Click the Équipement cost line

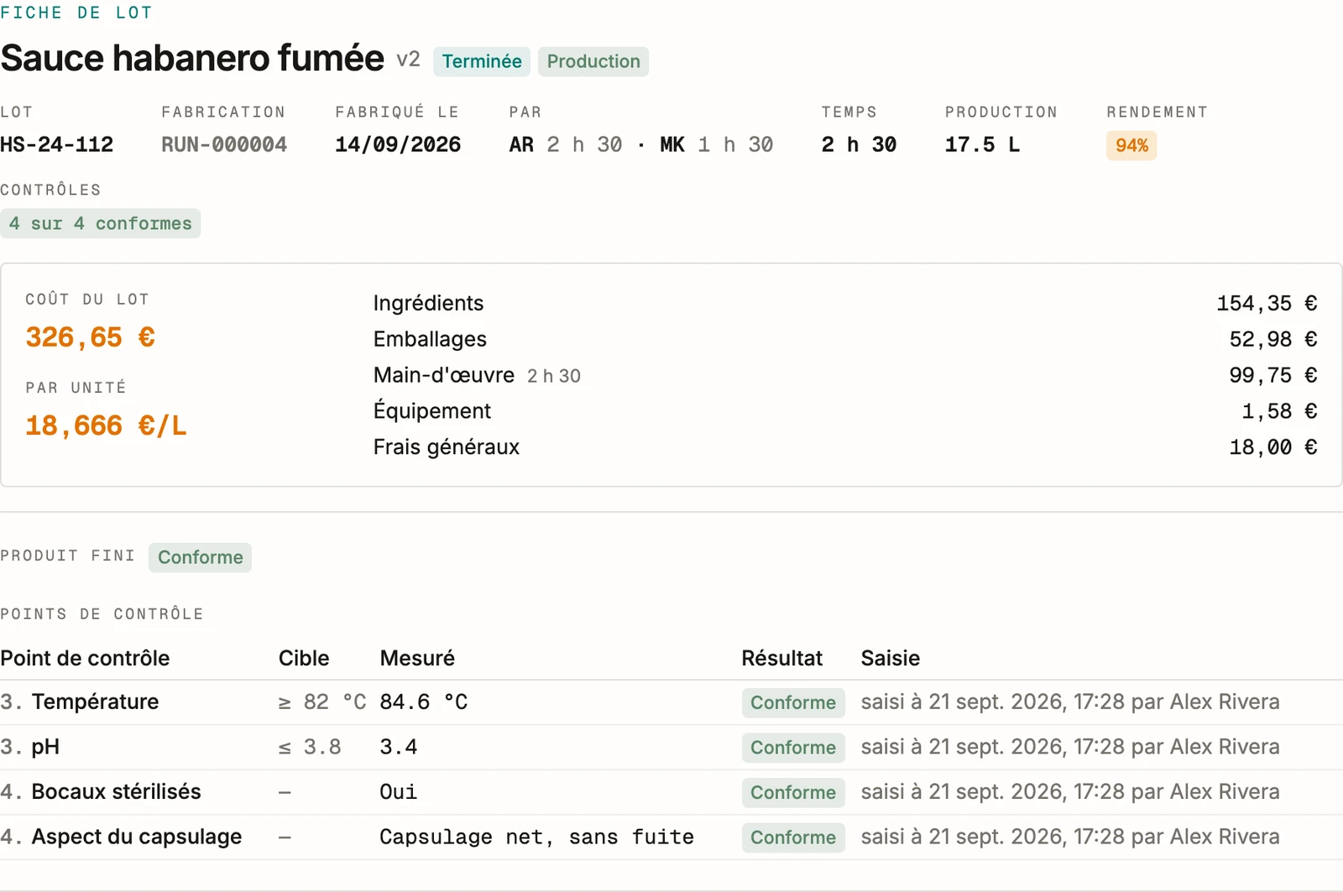845,411
